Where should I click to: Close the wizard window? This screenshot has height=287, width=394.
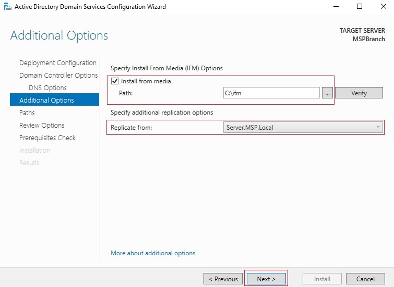[384, 7]
